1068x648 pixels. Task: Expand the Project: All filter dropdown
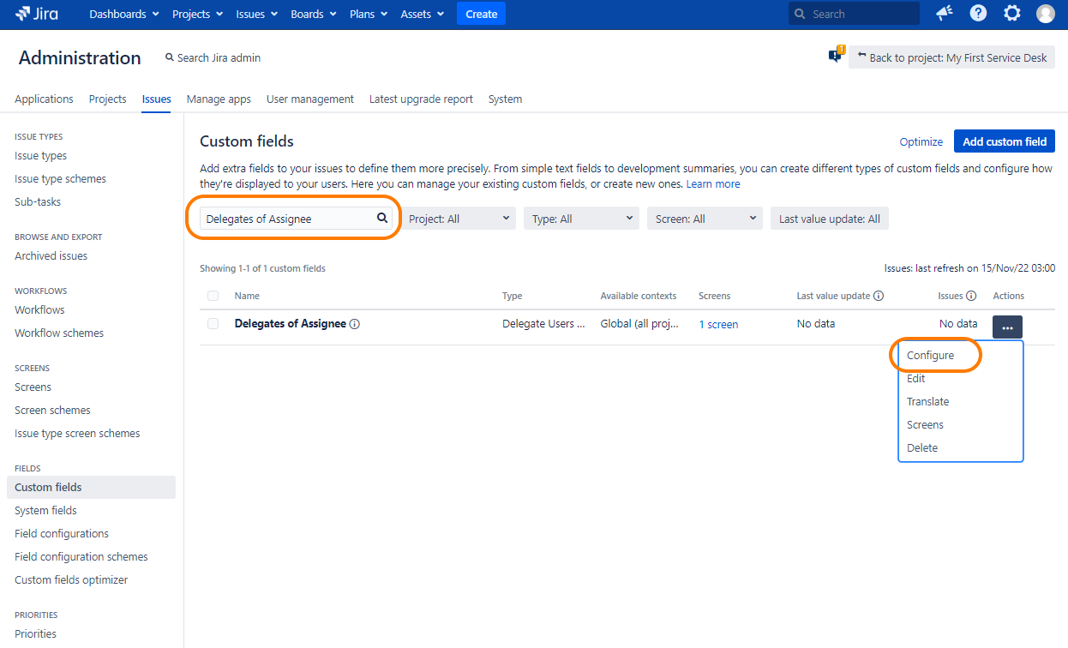click(x=459, y=219)
